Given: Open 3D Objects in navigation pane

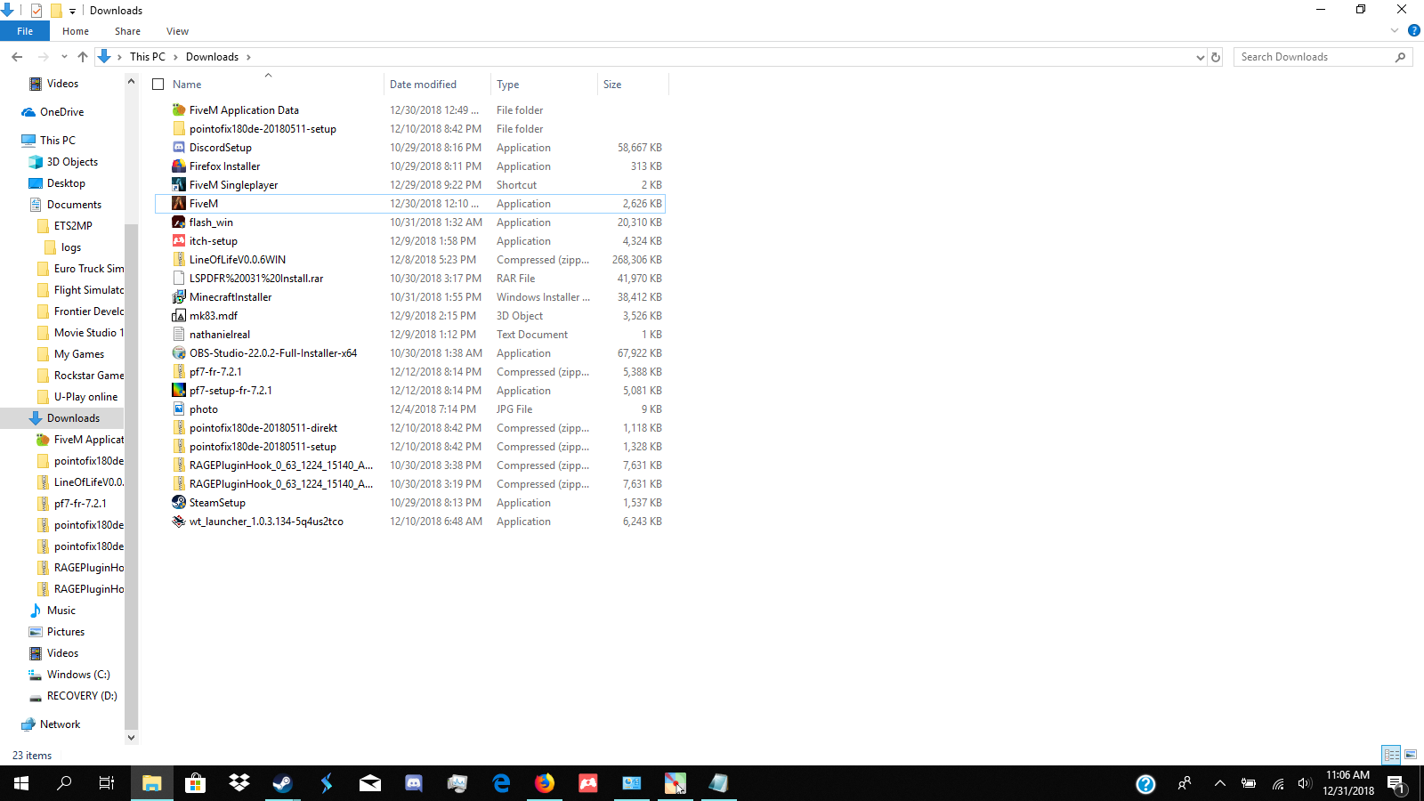Looking at the screenshot, I should point(72,162).
